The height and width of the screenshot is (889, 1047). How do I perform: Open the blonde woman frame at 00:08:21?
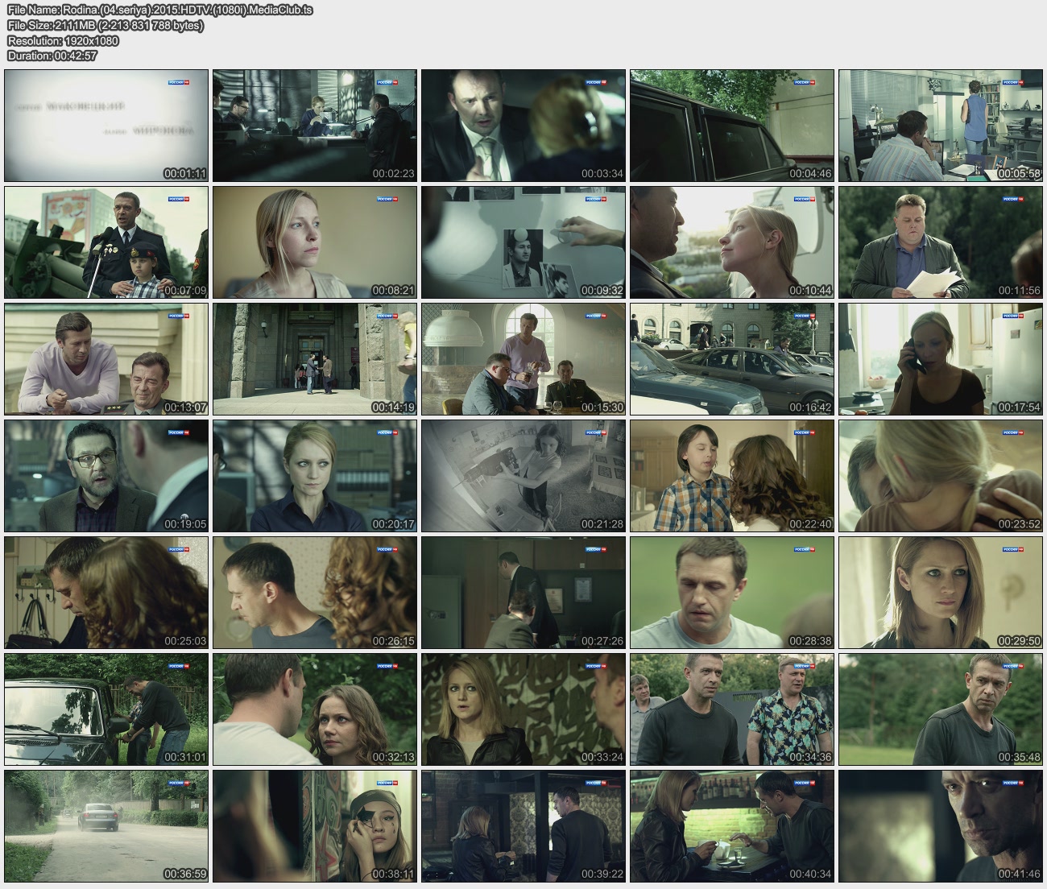314,242
